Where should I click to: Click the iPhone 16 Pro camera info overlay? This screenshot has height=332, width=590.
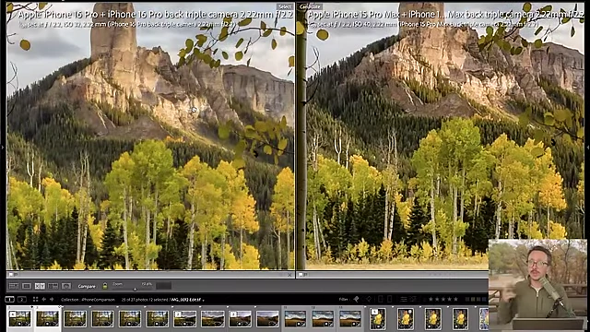pos(156,18)
